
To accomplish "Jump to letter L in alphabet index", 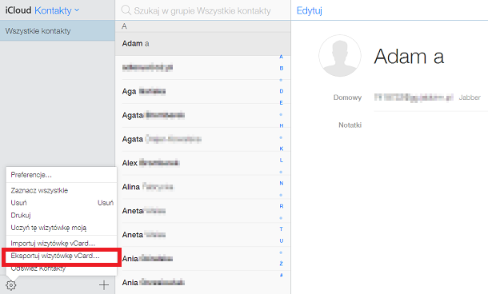I will click(282, 160).
